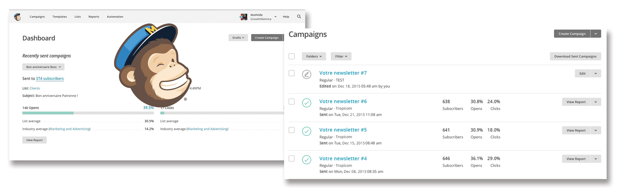Screen dimensions: 617x188
Task: Click draft pencil icon for newsletter #7
Action: pos(306,74)
